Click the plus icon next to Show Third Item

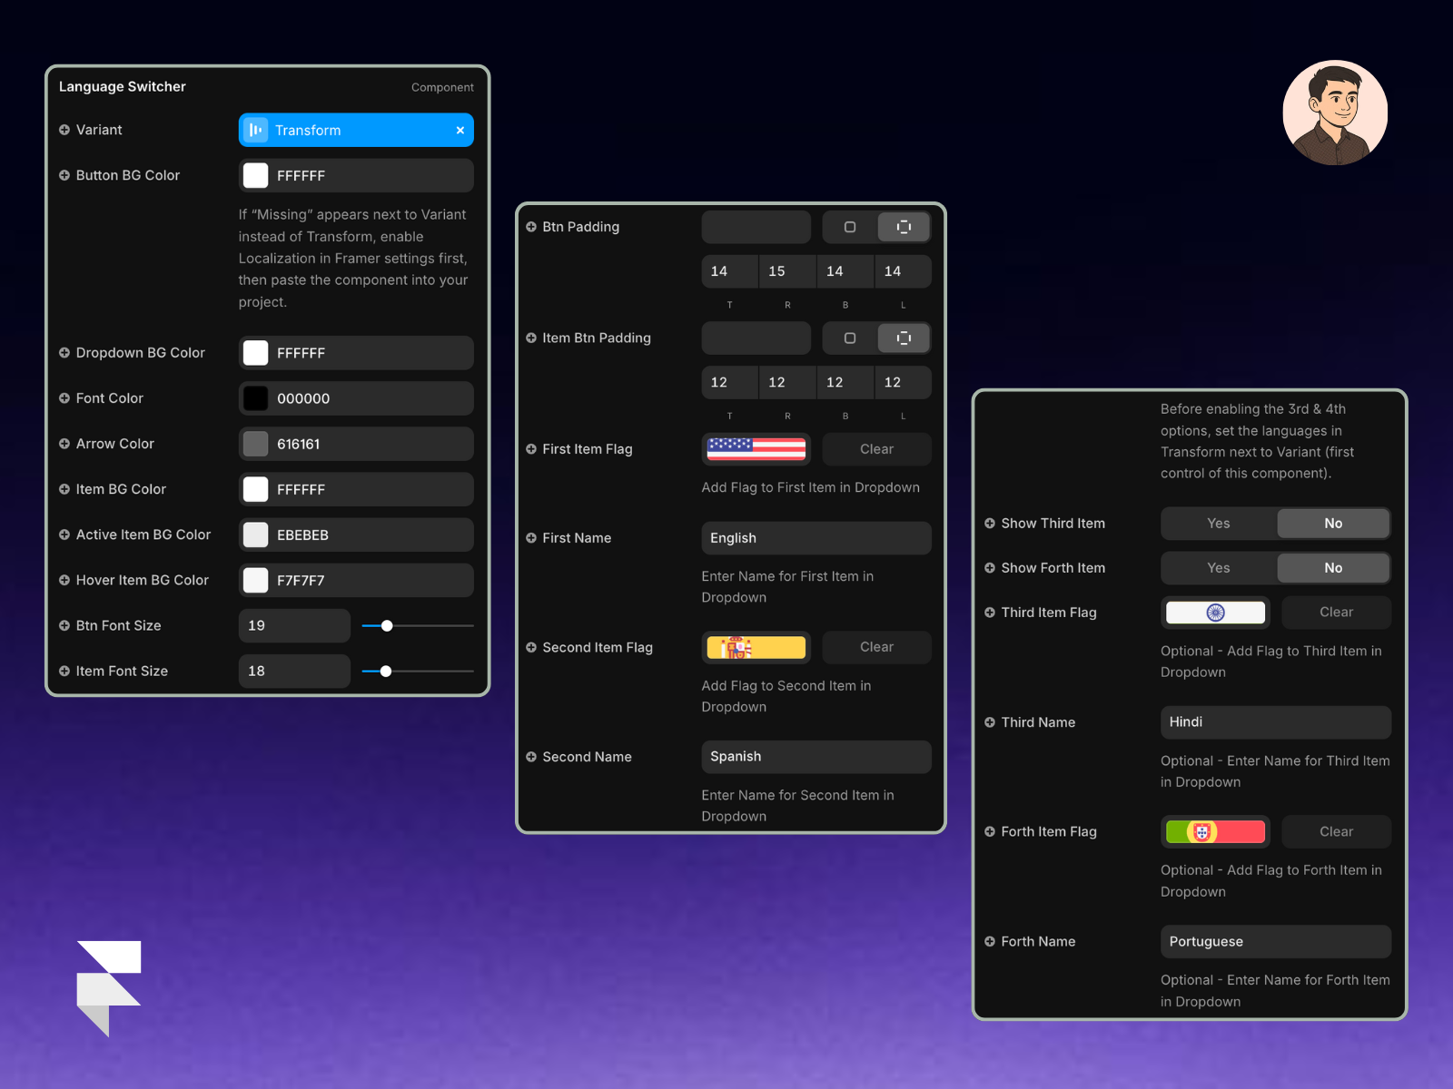[989, 523]
